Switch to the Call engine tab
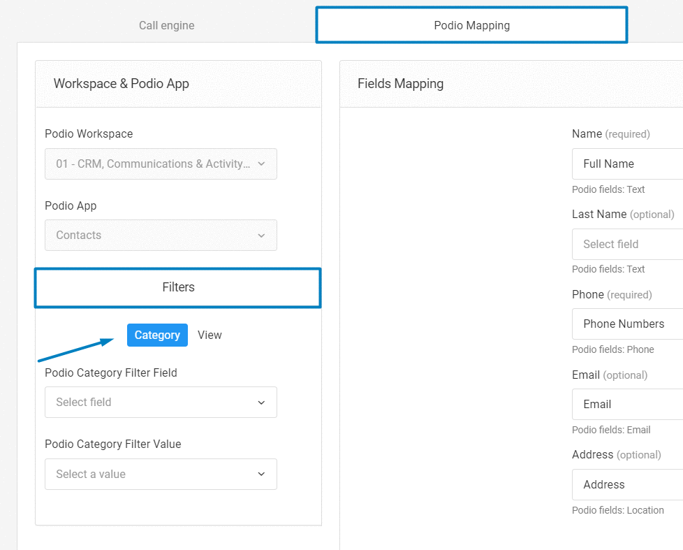The width and height of the screenshot is (683, 550). (166, 26)
